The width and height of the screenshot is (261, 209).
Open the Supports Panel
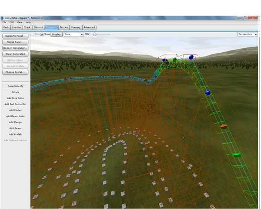click(15, 36)
